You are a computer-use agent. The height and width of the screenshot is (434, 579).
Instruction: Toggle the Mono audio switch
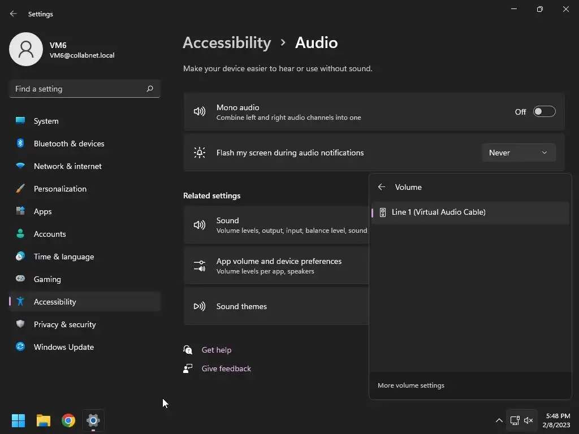click(544, 112)
